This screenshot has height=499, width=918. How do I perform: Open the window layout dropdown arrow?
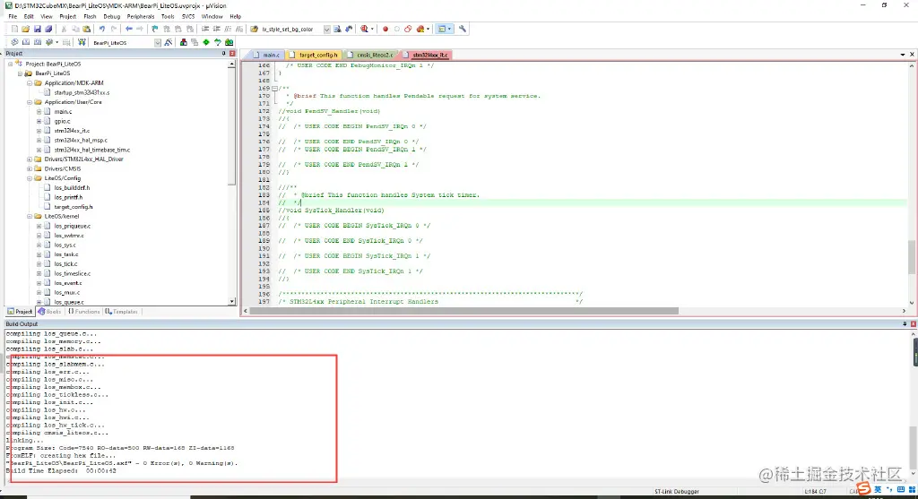pyautogui.click(x=450, y=29)
